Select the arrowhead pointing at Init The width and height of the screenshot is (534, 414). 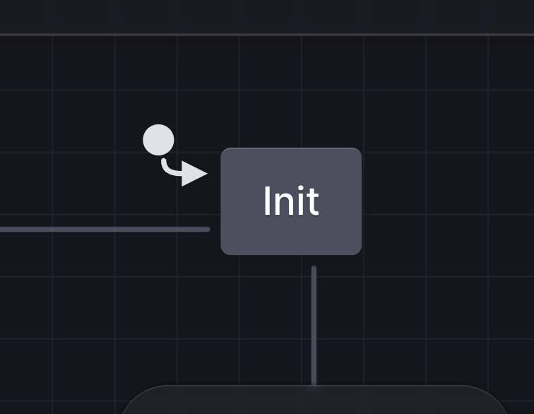194,173
